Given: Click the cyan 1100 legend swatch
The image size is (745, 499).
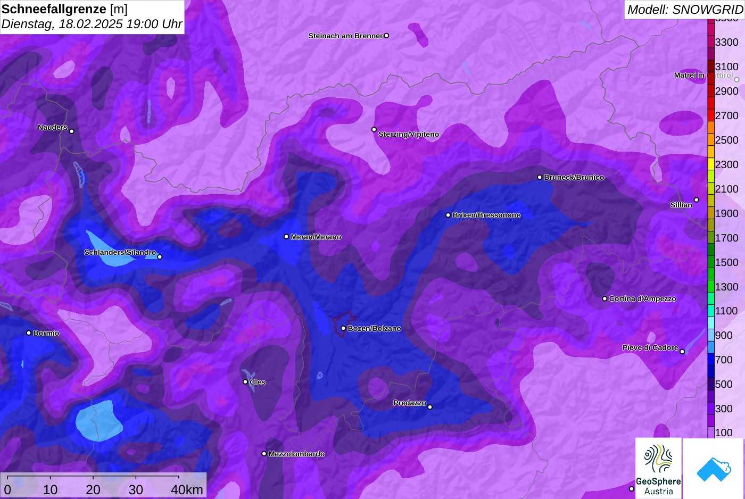Looking at the screenshot, I should (711, 311).
